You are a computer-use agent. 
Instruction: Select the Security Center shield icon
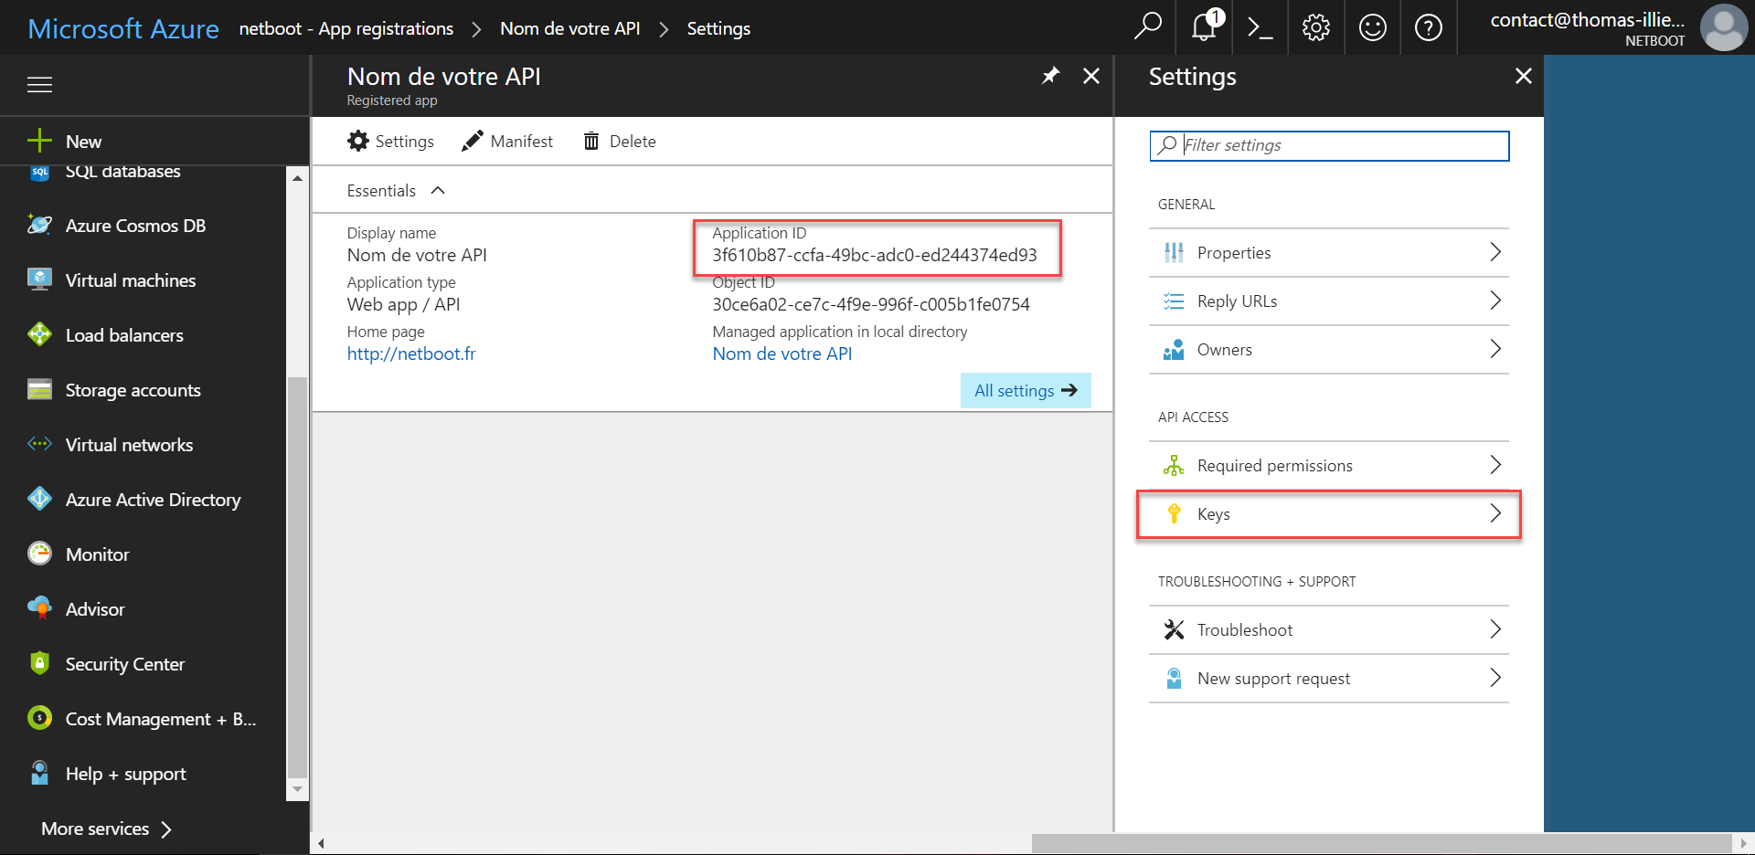point(39,663)
